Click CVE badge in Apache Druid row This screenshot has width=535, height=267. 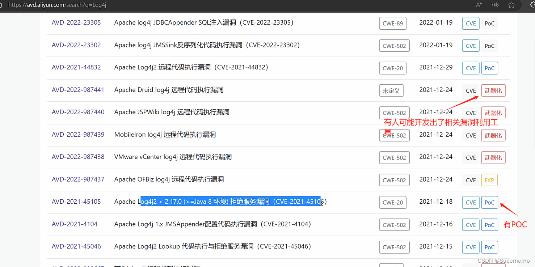[x=471, y=90]
